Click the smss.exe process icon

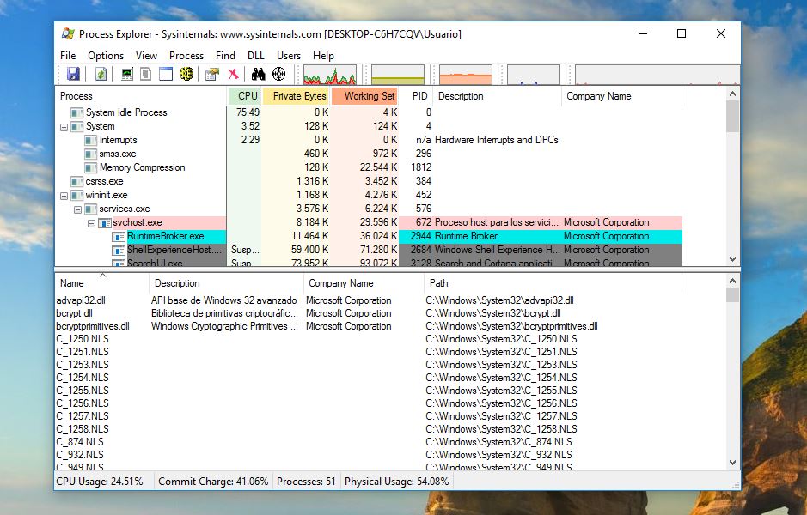pyautogui.click(x=90, y=154)
